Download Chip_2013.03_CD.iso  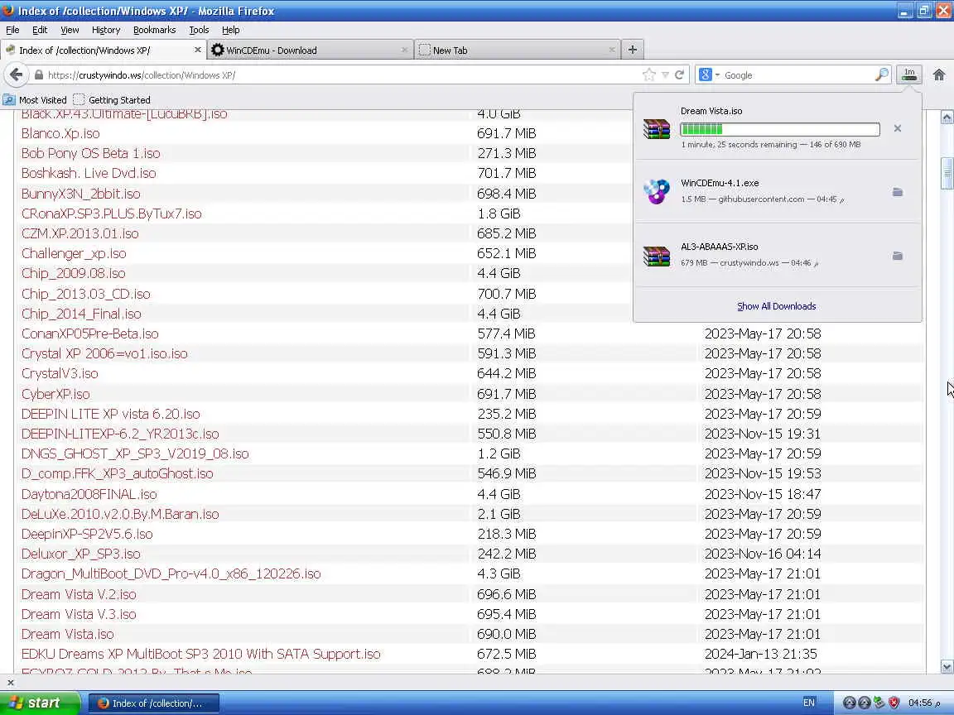[86, 294]
